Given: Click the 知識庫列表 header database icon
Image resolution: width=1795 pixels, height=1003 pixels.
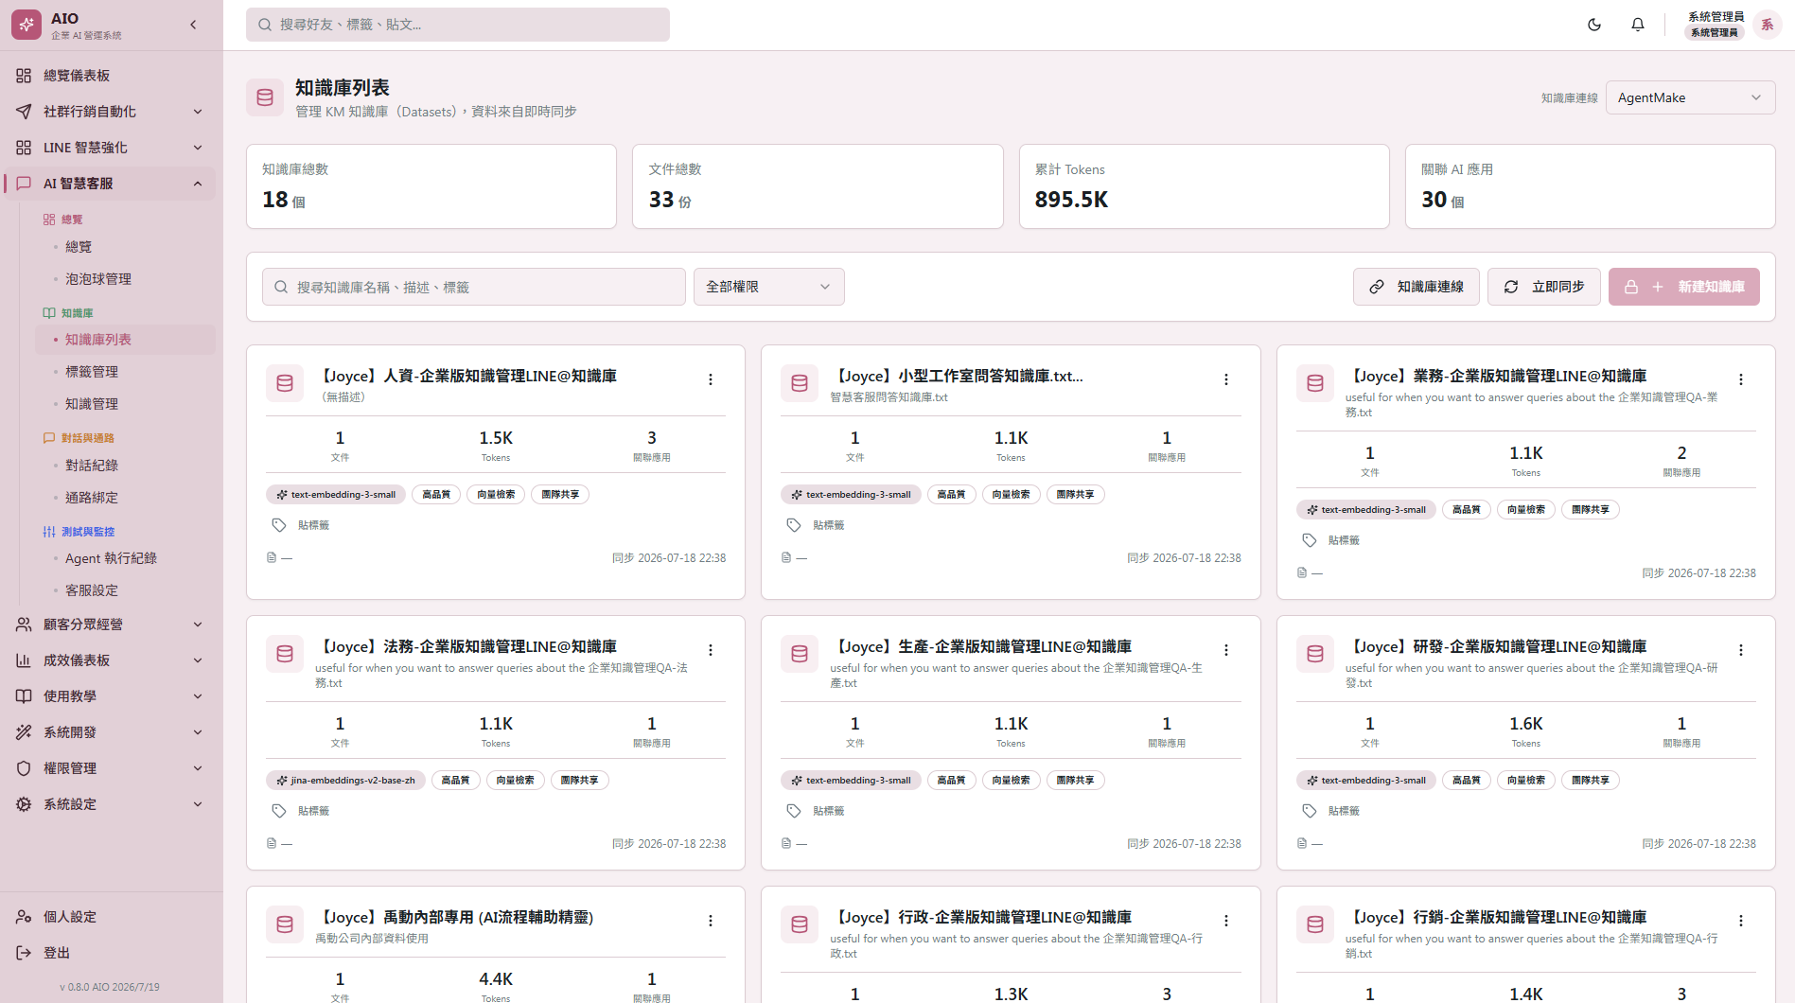Looking at the screenshot, I should click(265, 97).
